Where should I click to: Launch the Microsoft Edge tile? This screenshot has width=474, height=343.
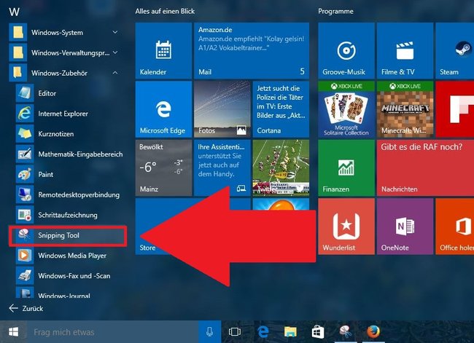pos(163,109)
